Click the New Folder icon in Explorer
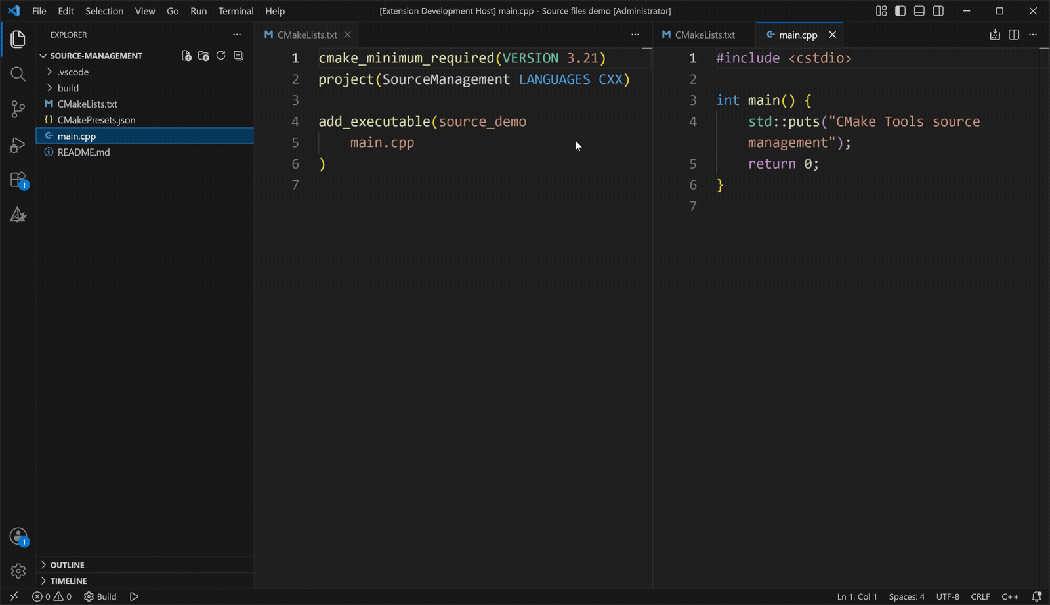 [203, 56]
